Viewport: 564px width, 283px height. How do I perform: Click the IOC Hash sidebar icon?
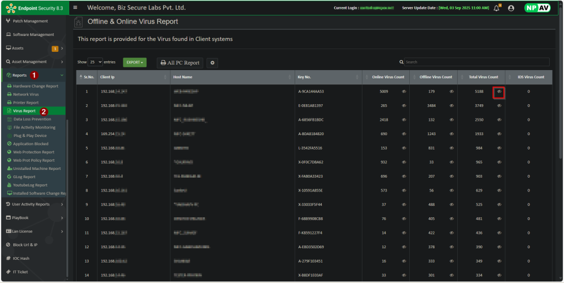coord(8,258)
